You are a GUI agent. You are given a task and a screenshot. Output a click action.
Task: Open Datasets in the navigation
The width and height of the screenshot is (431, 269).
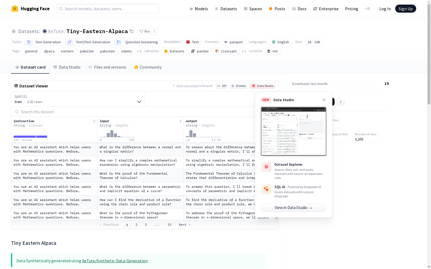click(226, 9)
